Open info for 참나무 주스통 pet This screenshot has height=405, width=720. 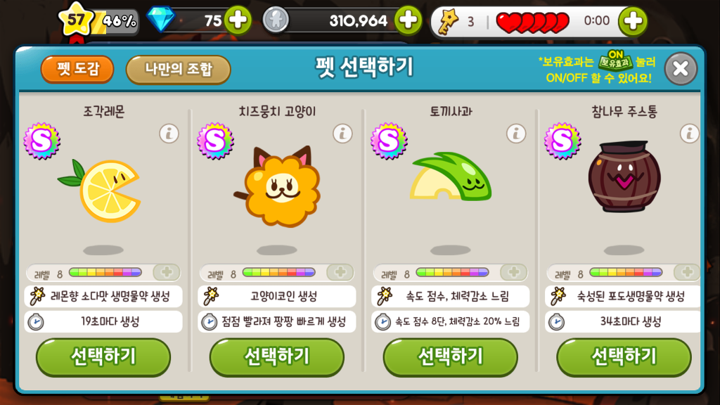pos(689,134)
